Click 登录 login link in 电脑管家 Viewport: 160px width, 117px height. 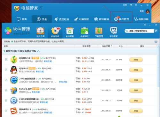point(142,11)
